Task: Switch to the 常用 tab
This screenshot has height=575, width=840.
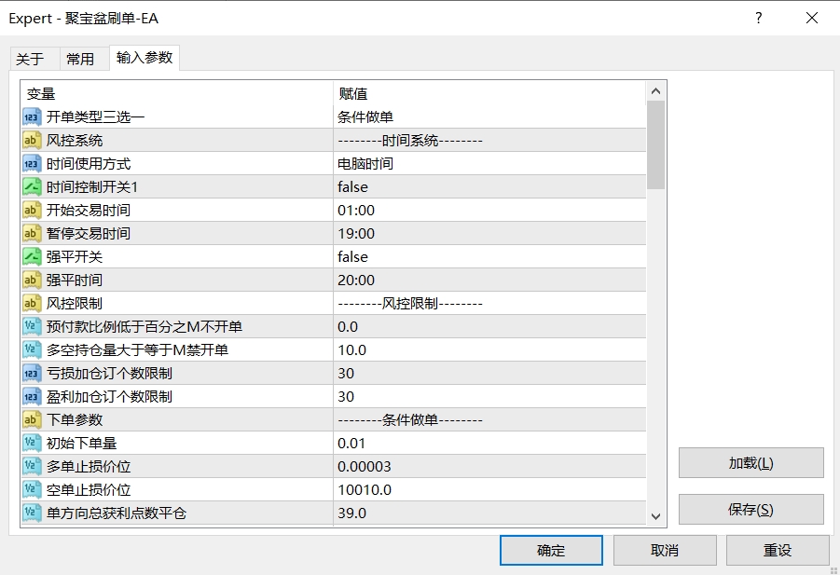Action: 82,58
